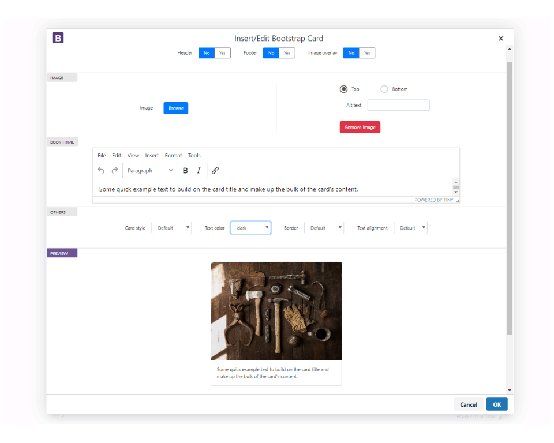The image size is (554, 443).
Task: Enable the card Footer
Action: click(x=287, y=52)
